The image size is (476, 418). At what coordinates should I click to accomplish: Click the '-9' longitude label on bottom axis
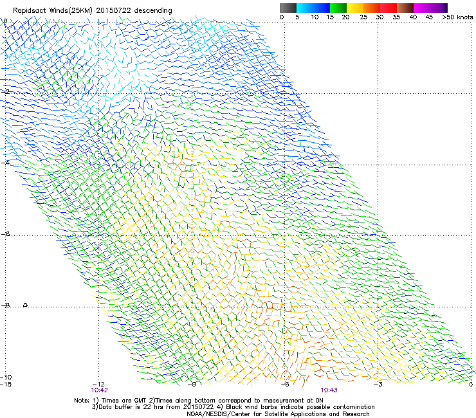pos(192,385)
